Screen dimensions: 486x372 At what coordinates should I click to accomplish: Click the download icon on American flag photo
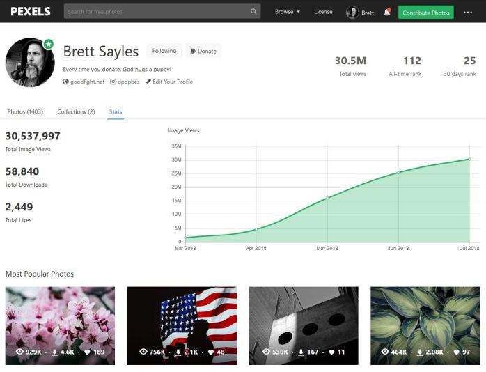tap(178, 352)
